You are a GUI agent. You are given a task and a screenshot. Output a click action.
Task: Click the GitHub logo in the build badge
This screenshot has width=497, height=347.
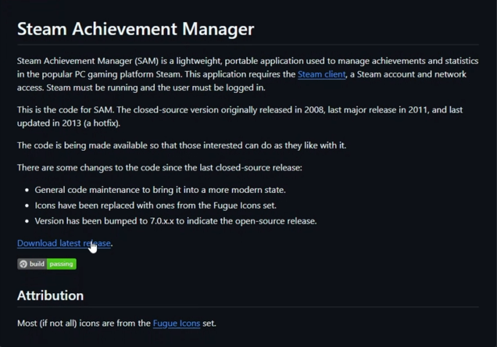tap(23, 264)
